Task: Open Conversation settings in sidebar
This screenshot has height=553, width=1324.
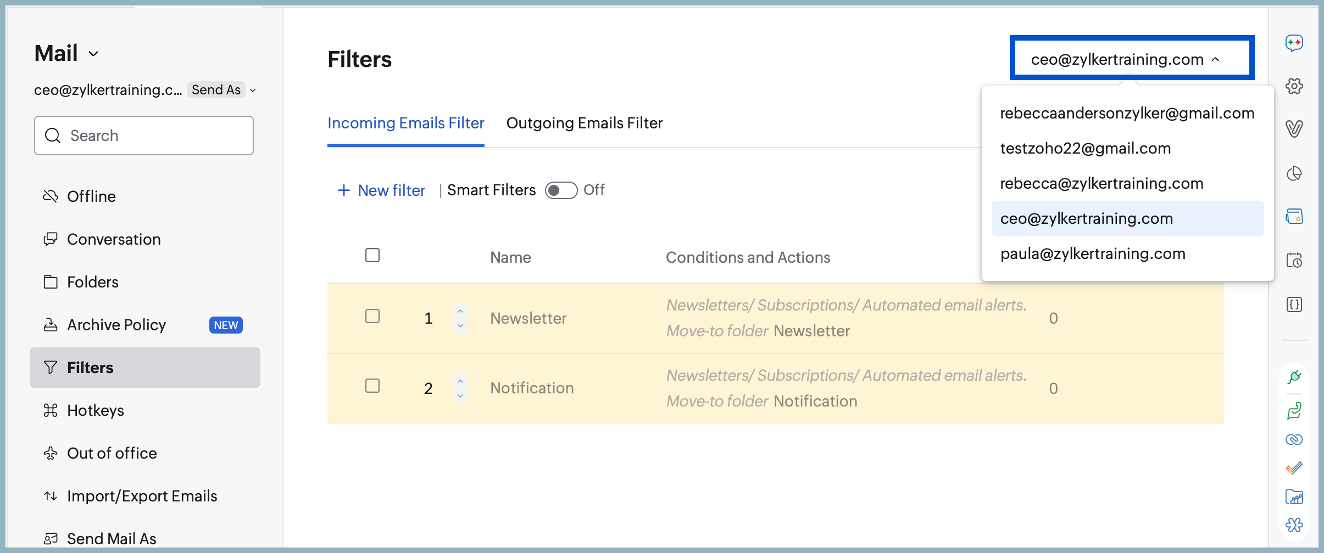Action: click(145, 239)
